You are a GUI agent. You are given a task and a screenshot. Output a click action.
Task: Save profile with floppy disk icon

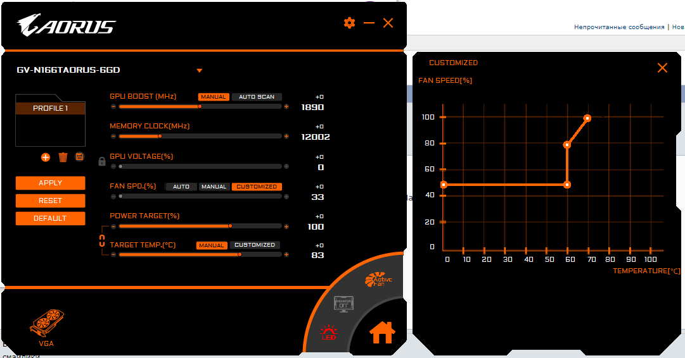tap(79, 156)
